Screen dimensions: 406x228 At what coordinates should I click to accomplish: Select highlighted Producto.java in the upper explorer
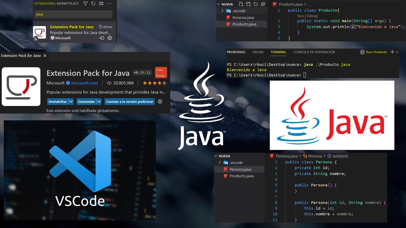242,24
